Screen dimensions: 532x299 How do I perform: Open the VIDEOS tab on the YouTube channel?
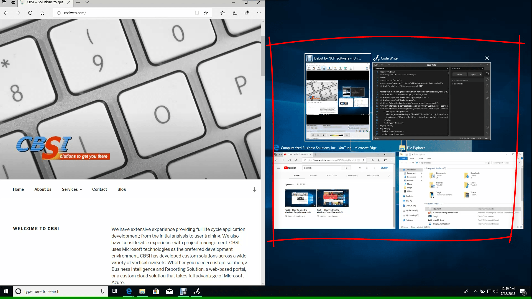313,176
